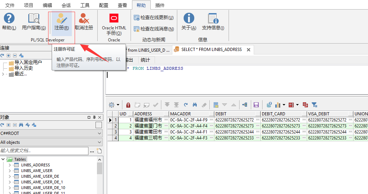Select row 4 header in results grid
This screenshot has width=368, height=194.
[115, 138]
